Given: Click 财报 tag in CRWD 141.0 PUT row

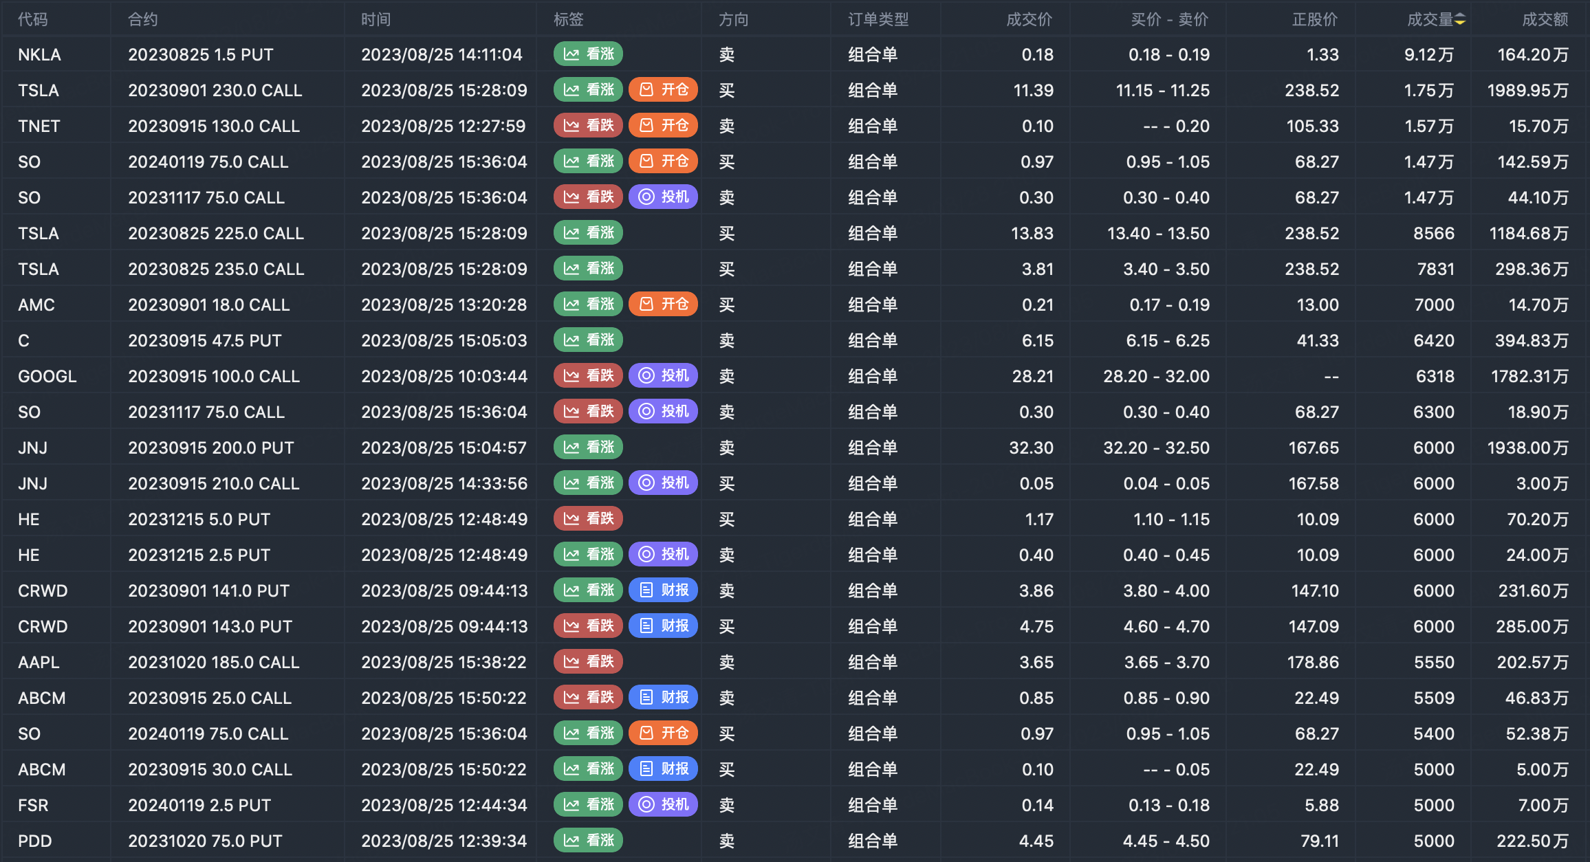Looking at the screenshot, I should 663,590.
